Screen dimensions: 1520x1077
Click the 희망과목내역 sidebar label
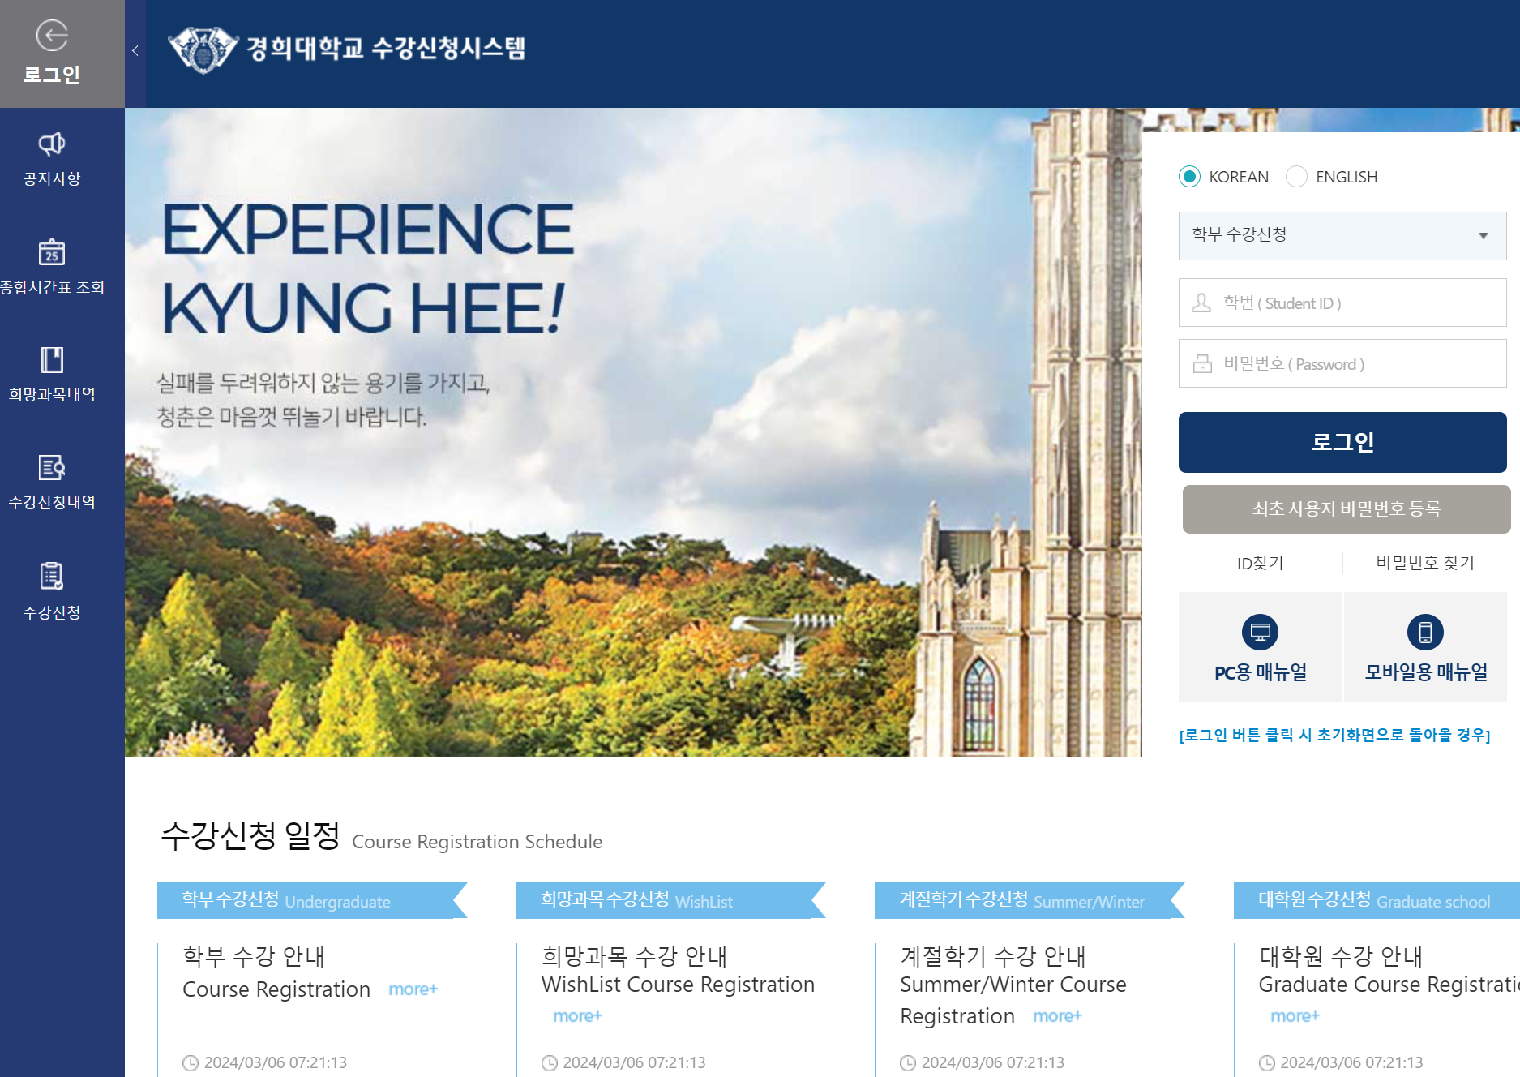(x=52, y=394)
